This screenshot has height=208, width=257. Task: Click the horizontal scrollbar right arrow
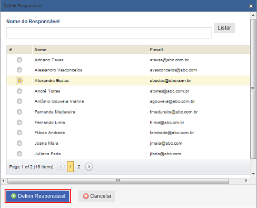point(246,181)
